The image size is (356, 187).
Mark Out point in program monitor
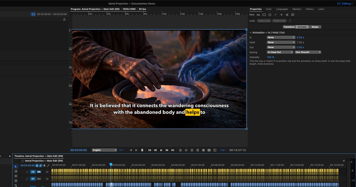pos(136,150)
